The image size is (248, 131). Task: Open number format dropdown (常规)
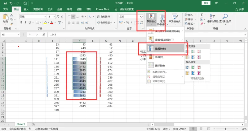(141, 17)
